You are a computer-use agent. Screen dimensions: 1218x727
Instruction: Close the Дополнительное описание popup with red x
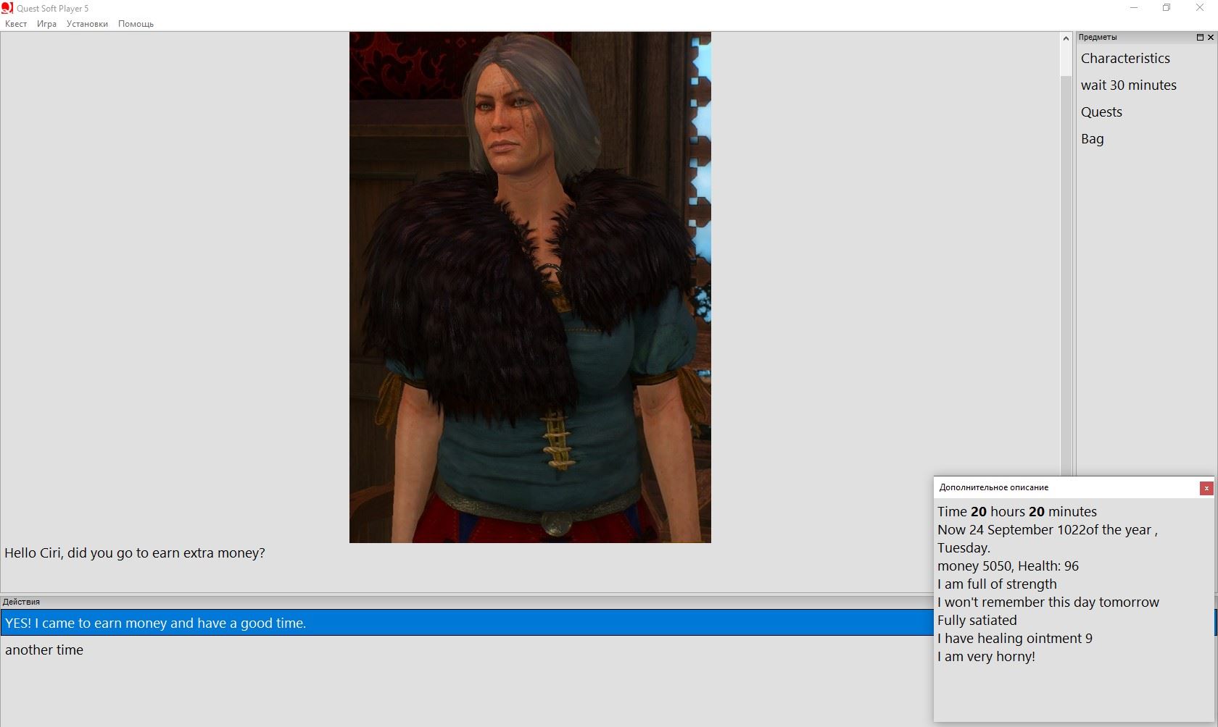coord(1206,488)
